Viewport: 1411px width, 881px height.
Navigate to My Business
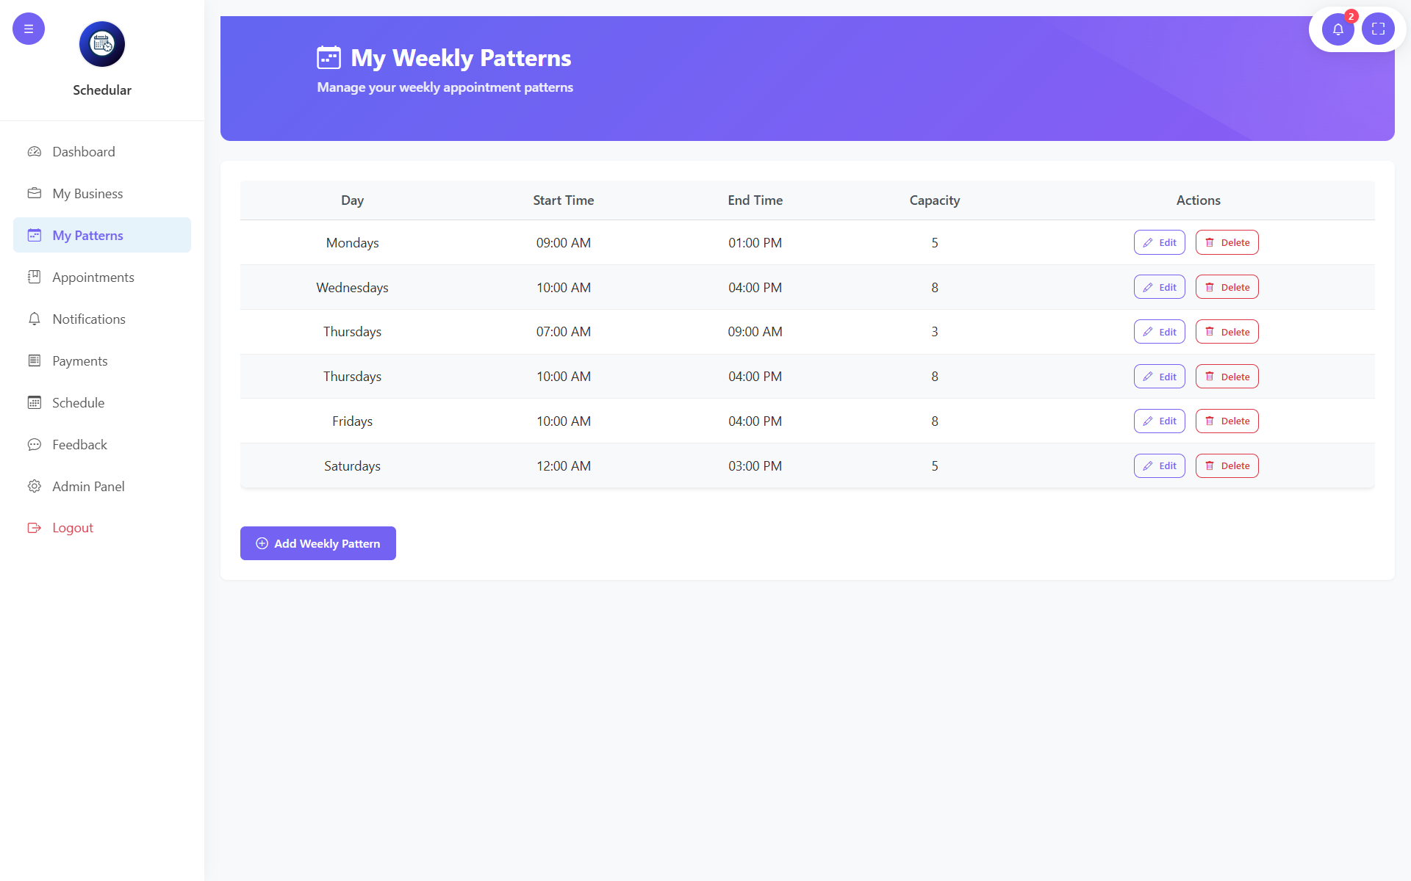87,193
